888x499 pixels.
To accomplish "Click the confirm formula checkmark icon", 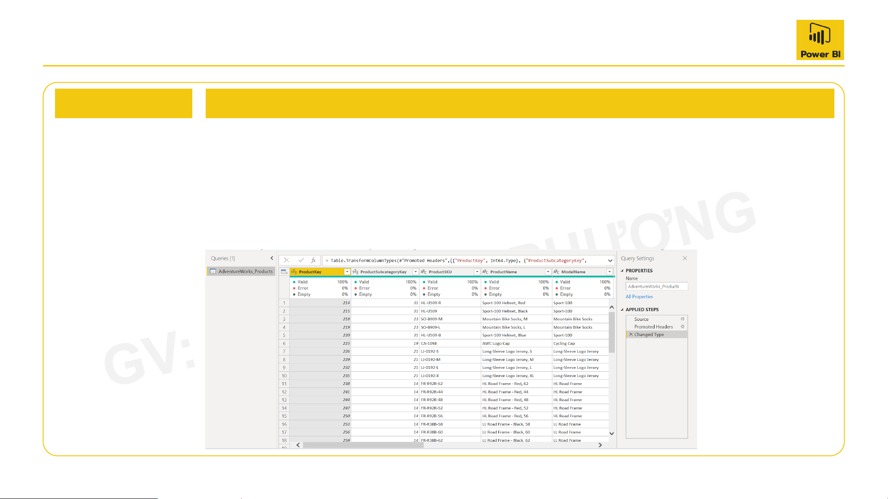I will click(301, 260).
